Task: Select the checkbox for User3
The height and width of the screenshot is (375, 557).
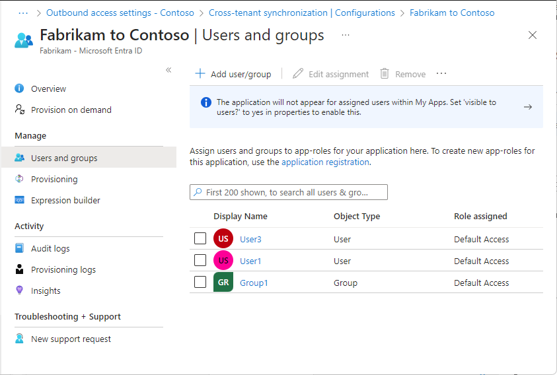Action: 200,238
